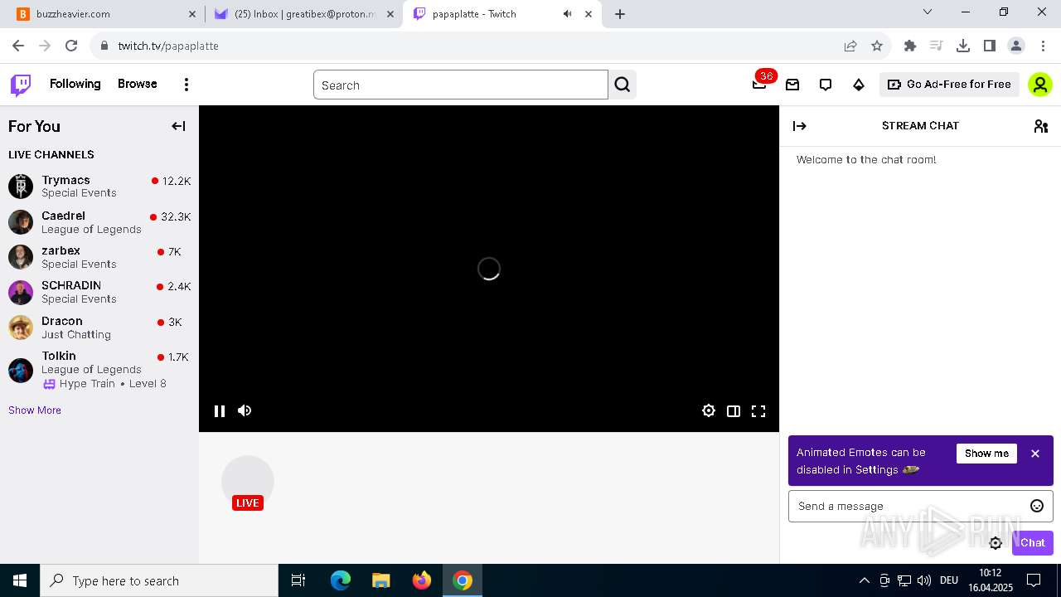Open Caedrel live channel
Viewport: 1061px width, 597px height.
pyautogui.click(x=99, y=222)
